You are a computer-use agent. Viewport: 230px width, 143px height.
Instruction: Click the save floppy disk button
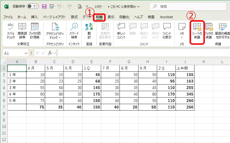[x=44, y=6]
